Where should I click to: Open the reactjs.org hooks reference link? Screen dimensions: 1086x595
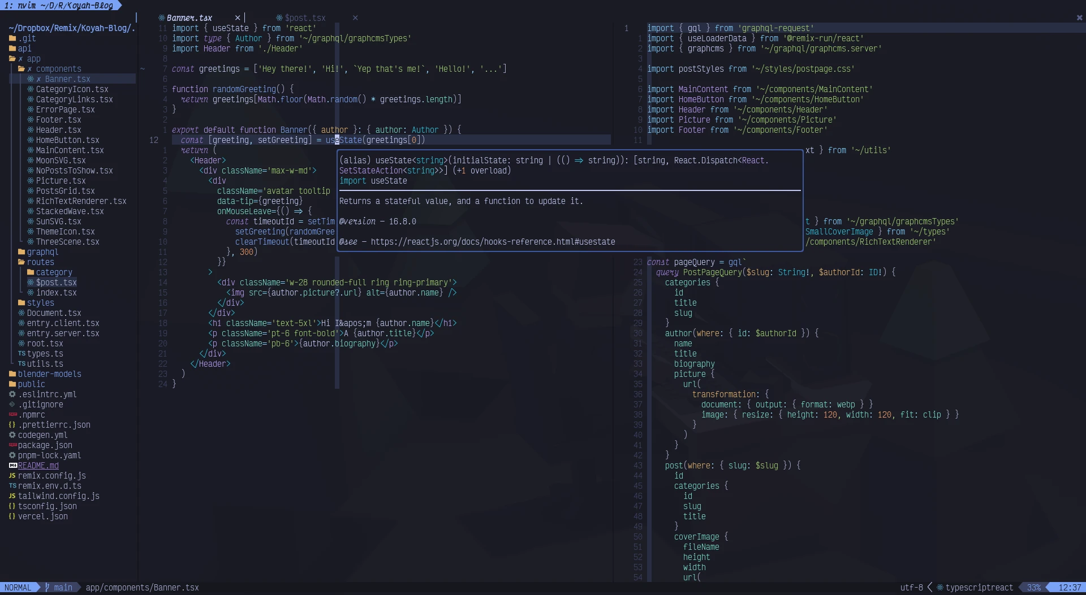pos(493,242)
